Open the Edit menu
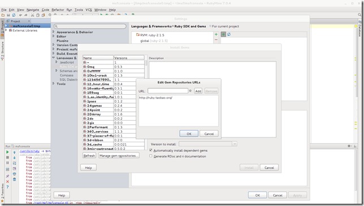Image resolution: width=364 pixels, height=206 pixels. (x=12, y=10)
